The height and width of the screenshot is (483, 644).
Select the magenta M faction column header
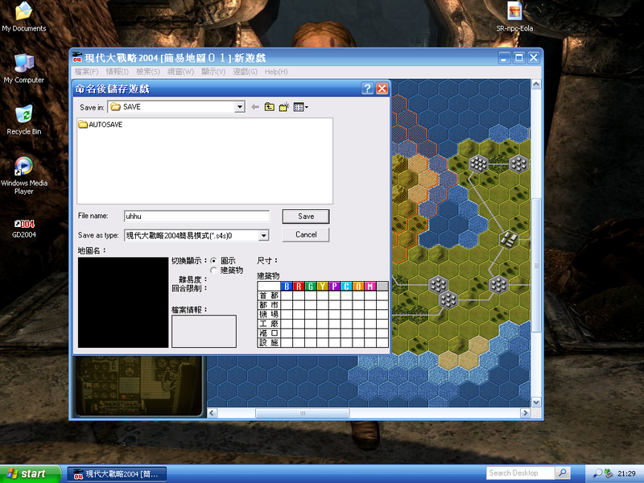click(370, 287)
